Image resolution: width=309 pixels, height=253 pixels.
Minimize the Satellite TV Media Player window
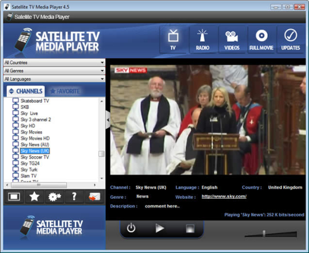(276, 7)
